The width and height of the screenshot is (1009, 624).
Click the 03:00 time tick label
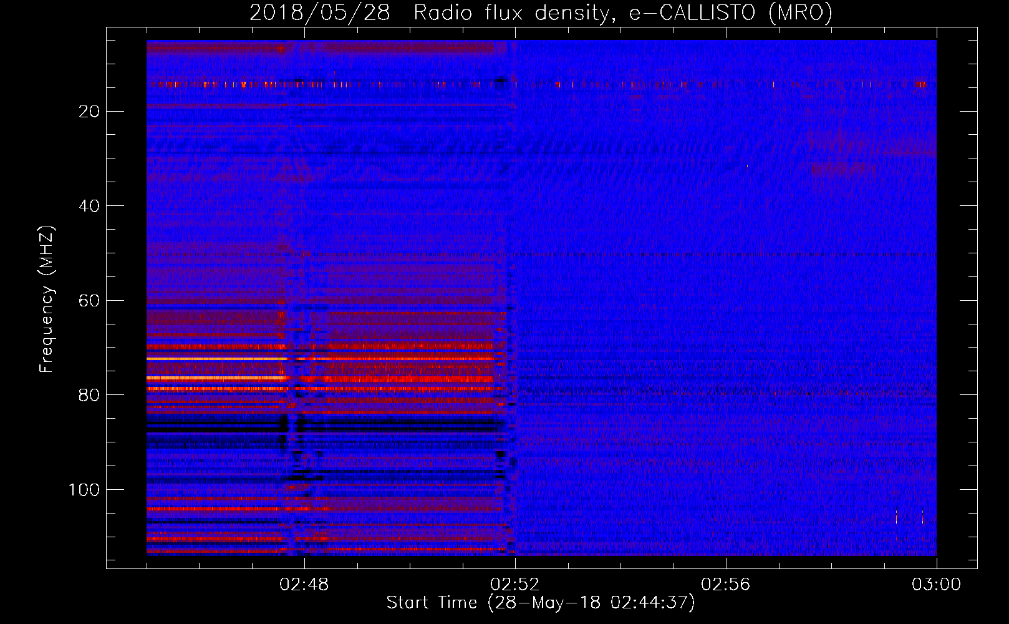(x=937, y=585)
